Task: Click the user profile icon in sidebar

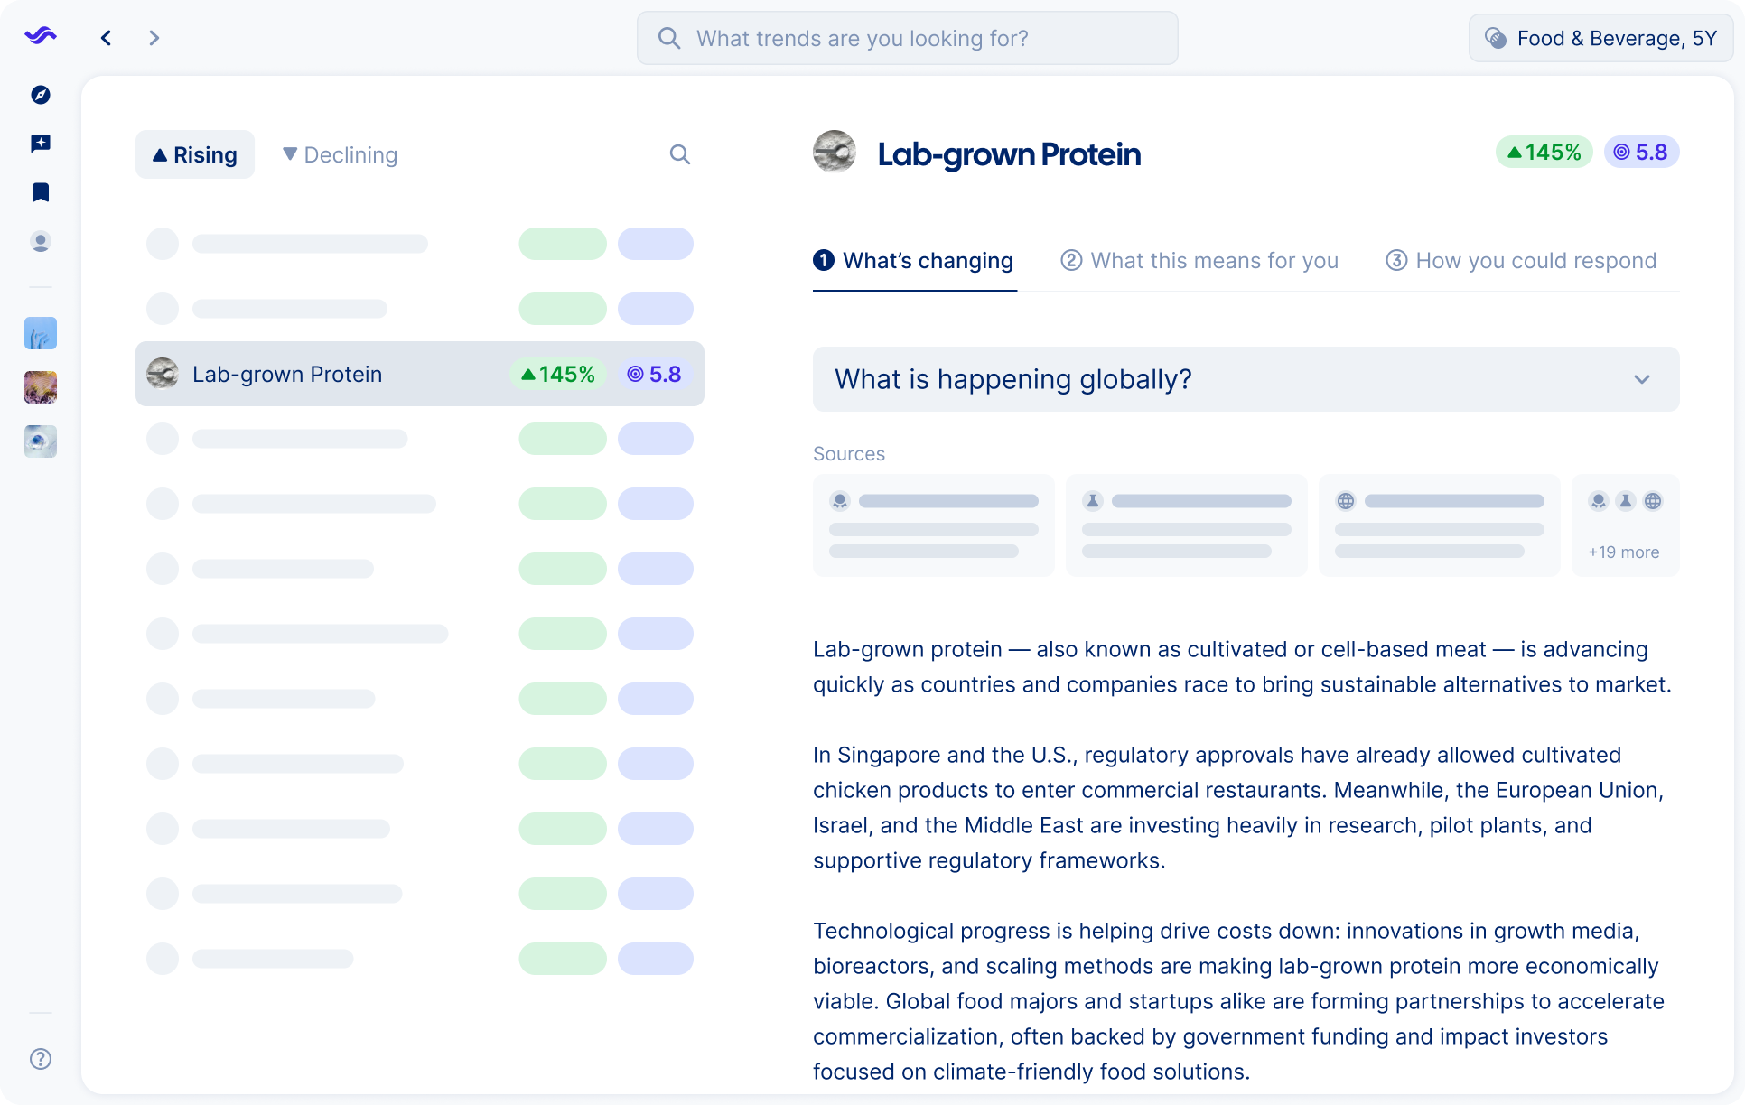Action: [41, 241]
